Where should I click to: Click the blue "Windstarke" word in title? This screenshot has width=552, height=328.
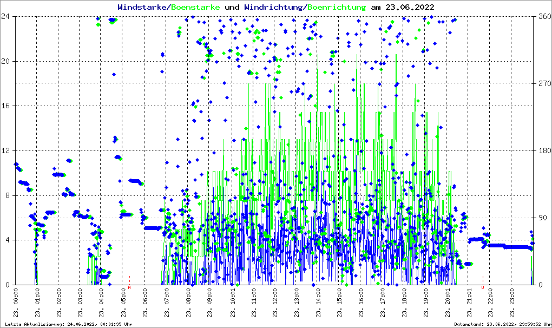143,7
